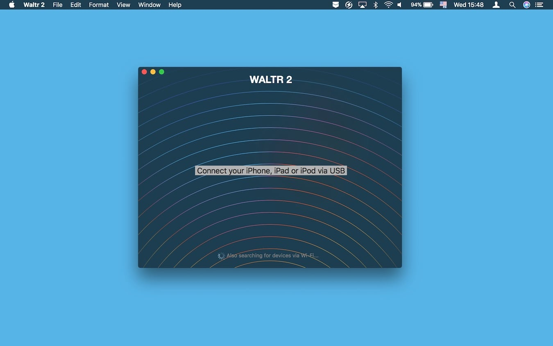Open the Help menu
Screen dimensions: 553x346
coord(175,5)
